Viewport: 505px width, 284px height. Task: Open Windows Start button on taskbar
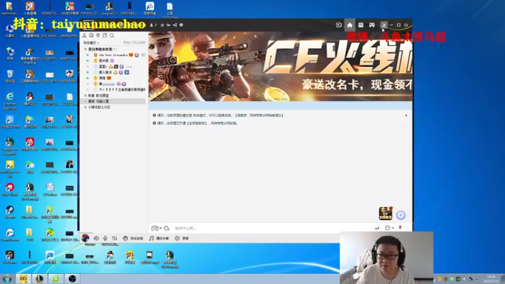7,279
